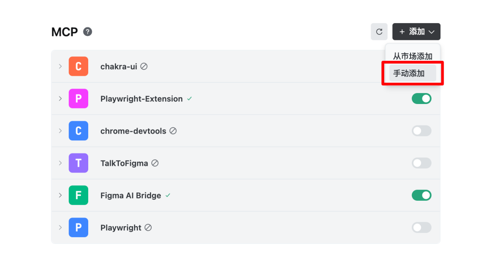Click the MCP help question mark icon
Viewport: 491px width, 253px height.
click(88, 32)
